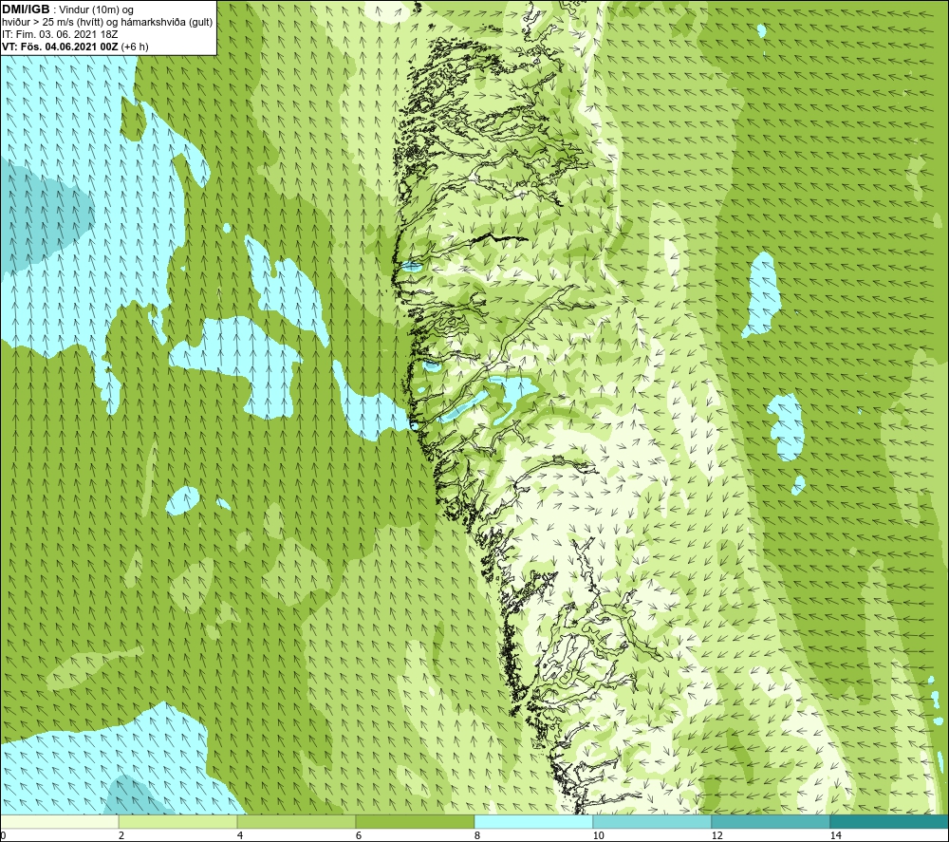Click the 2–4 m/s light green swatch
Image resolution: width=949 pixels, height=842 pixels.
[x=178, y=822]
